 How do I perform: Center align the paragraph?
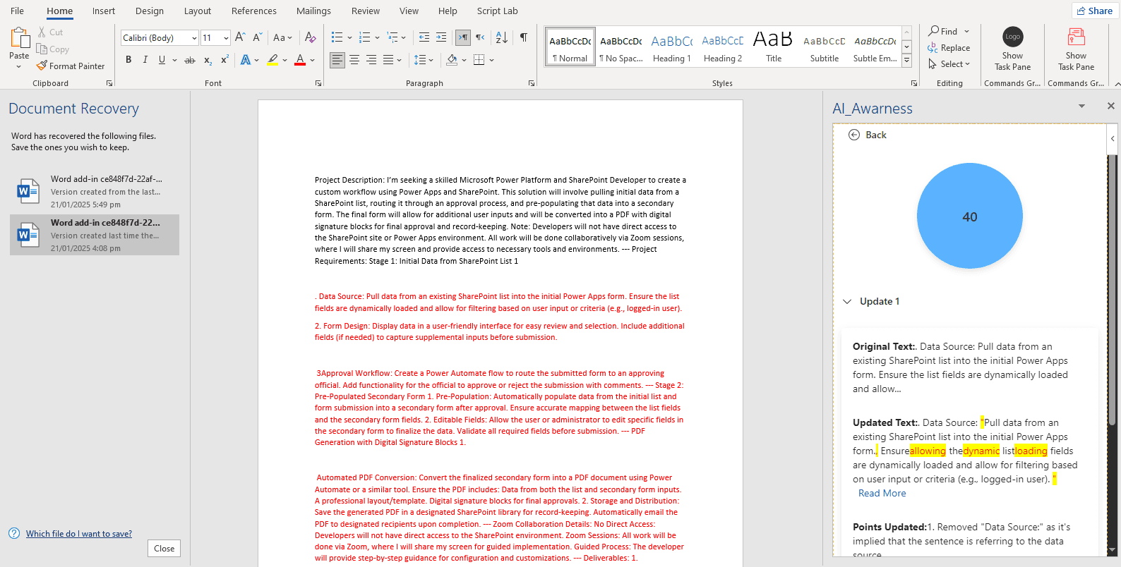(354, 60)
